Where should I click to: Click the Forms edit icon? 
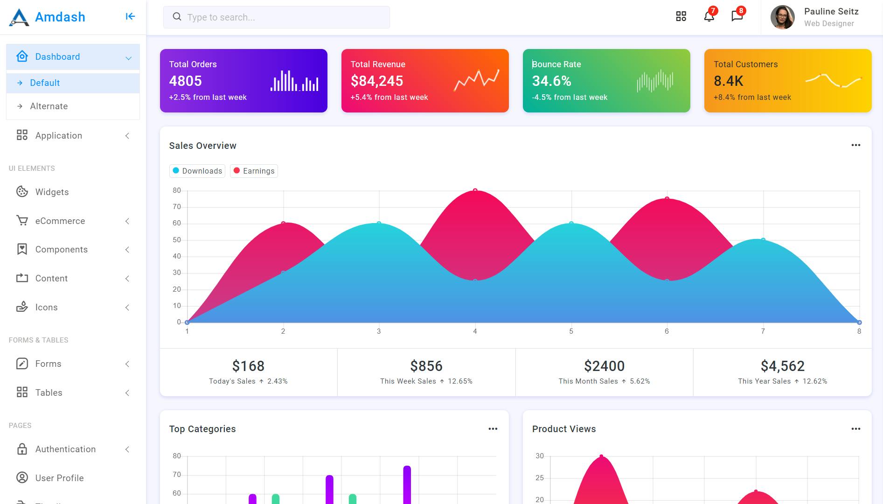pos(22,364)
